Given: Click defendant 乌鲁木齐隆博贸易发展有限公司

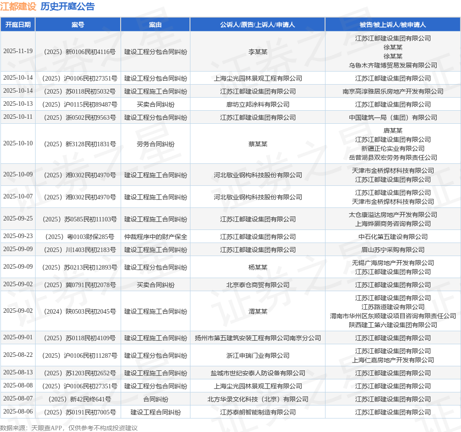Looking at the screenshot, I should tap(393, 65).
